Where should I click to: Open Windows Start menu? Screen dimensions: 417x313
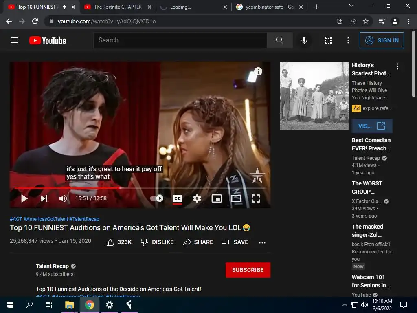[10, 305]
